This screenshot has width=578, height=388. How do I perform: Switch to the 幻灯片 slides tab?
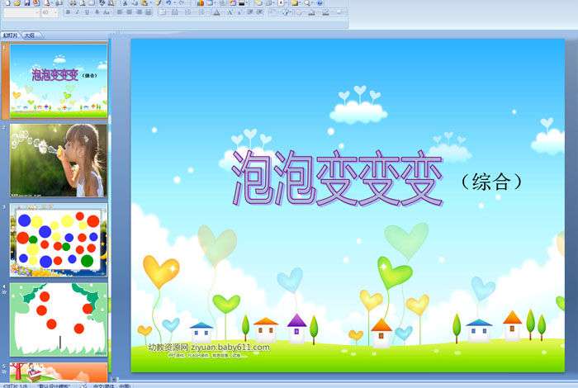(10, 35)
